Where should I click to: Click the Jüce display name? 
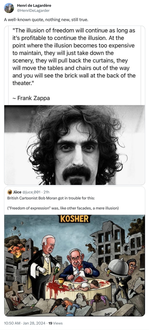(x=17, y=192)
